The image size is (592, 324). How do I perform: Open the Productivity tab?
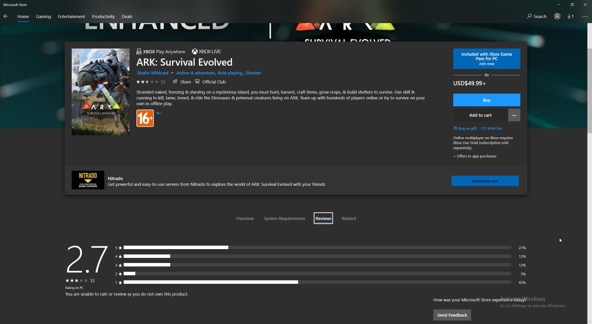(x=103, y=17)
